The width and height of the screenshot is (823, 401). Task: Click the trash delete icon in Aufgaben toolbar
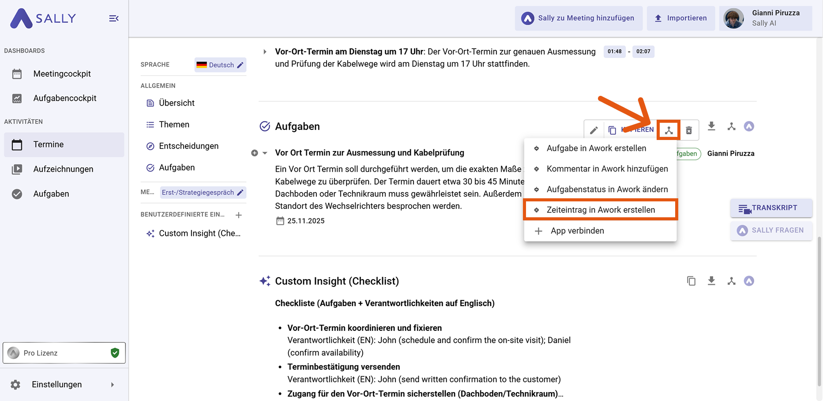(689, 130)
